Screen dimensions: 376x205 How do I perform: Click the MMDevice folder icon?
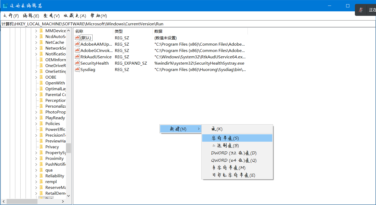[x=41, y=31]
